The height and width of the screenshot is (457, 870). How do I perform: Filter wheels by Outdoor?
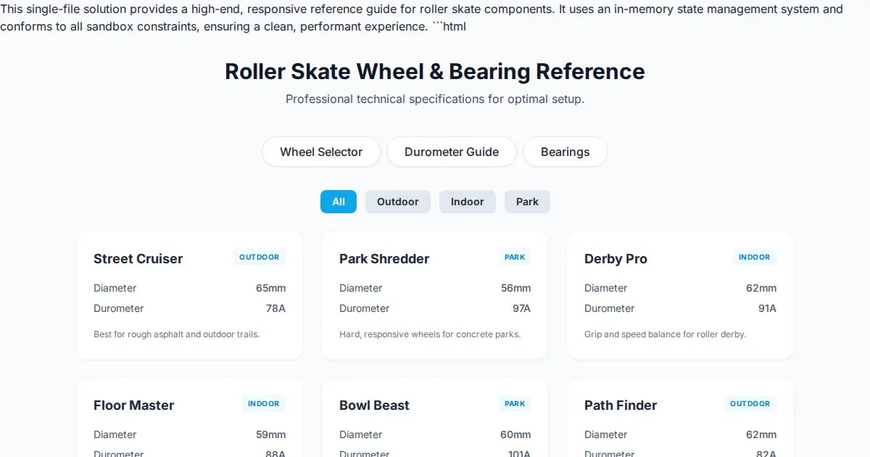[397, 202]
